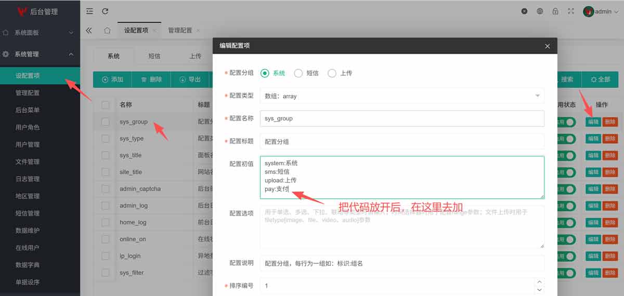Viewport: 624px width, 296px height.
Task: Select the 短信 radio option
Action: (298, 73)
